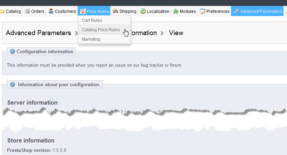Click the Orders shopping cart icon
The height and width of the screenshot is (155, 287).
27,11
